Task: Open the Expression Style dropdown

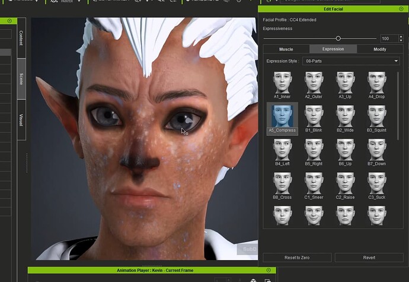Action: [x=351, y=61]
